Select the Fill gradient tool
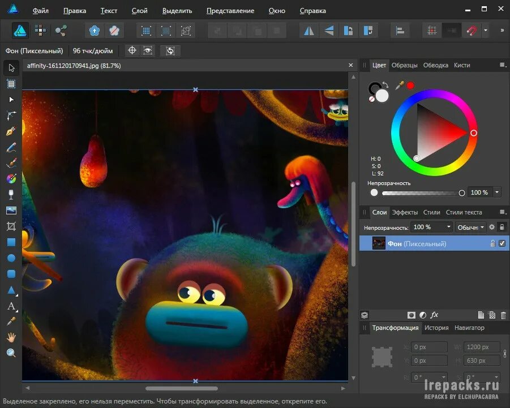 11,178
